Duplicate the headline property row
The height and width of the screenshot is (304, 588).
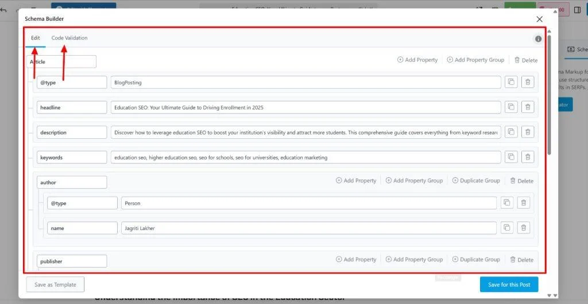[x=510, y=107]
